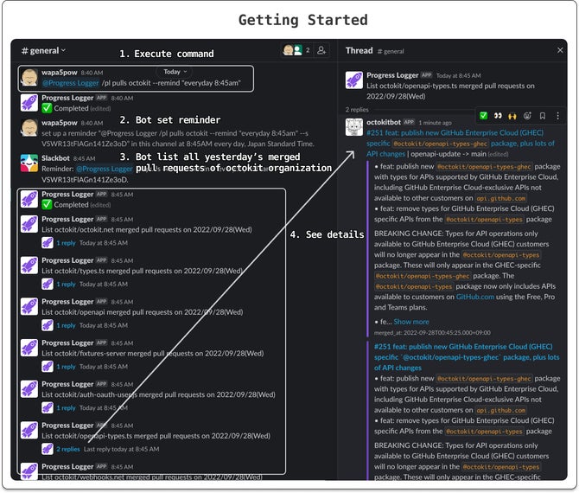Click reply avatar under octokit/types.ts thread

[48, 285]
